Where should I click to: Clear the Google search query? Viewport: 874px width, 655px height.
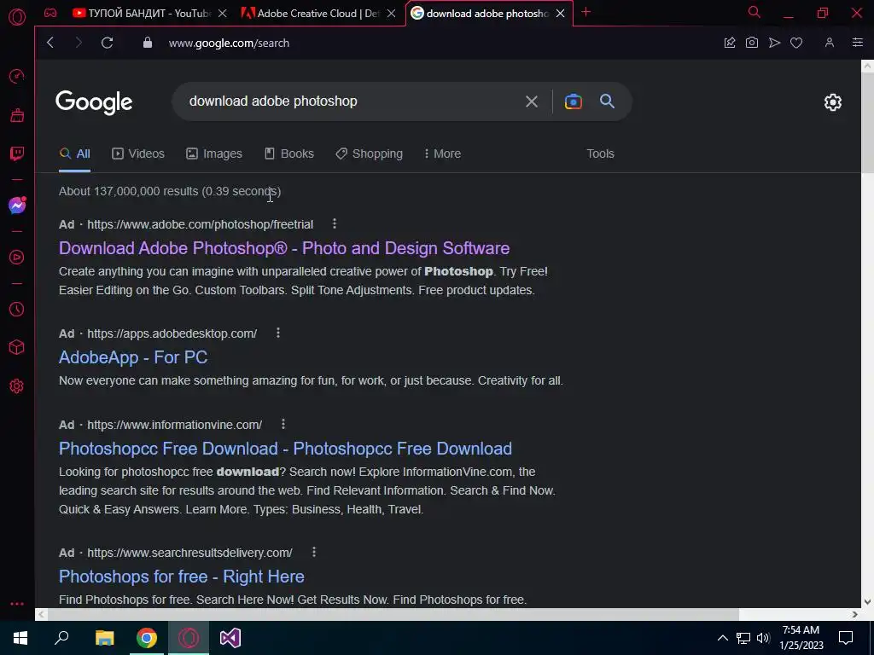click(x=532, y=101)
